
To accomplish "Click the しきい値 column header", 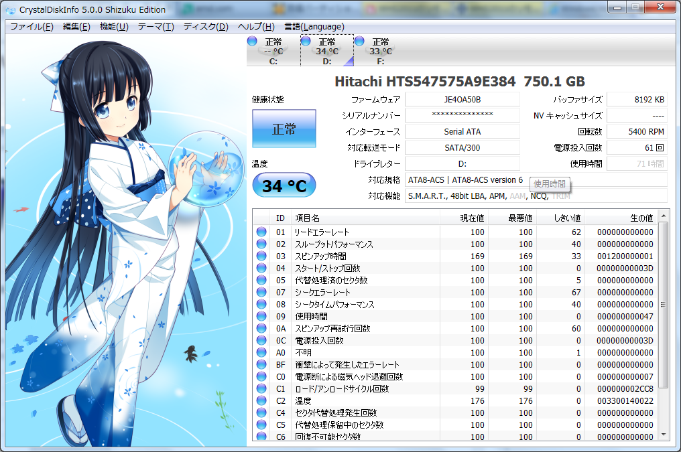I will (561, 218).
